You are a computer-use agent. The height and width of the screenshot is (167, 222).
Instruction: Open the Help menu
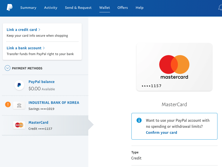[140, 8]
